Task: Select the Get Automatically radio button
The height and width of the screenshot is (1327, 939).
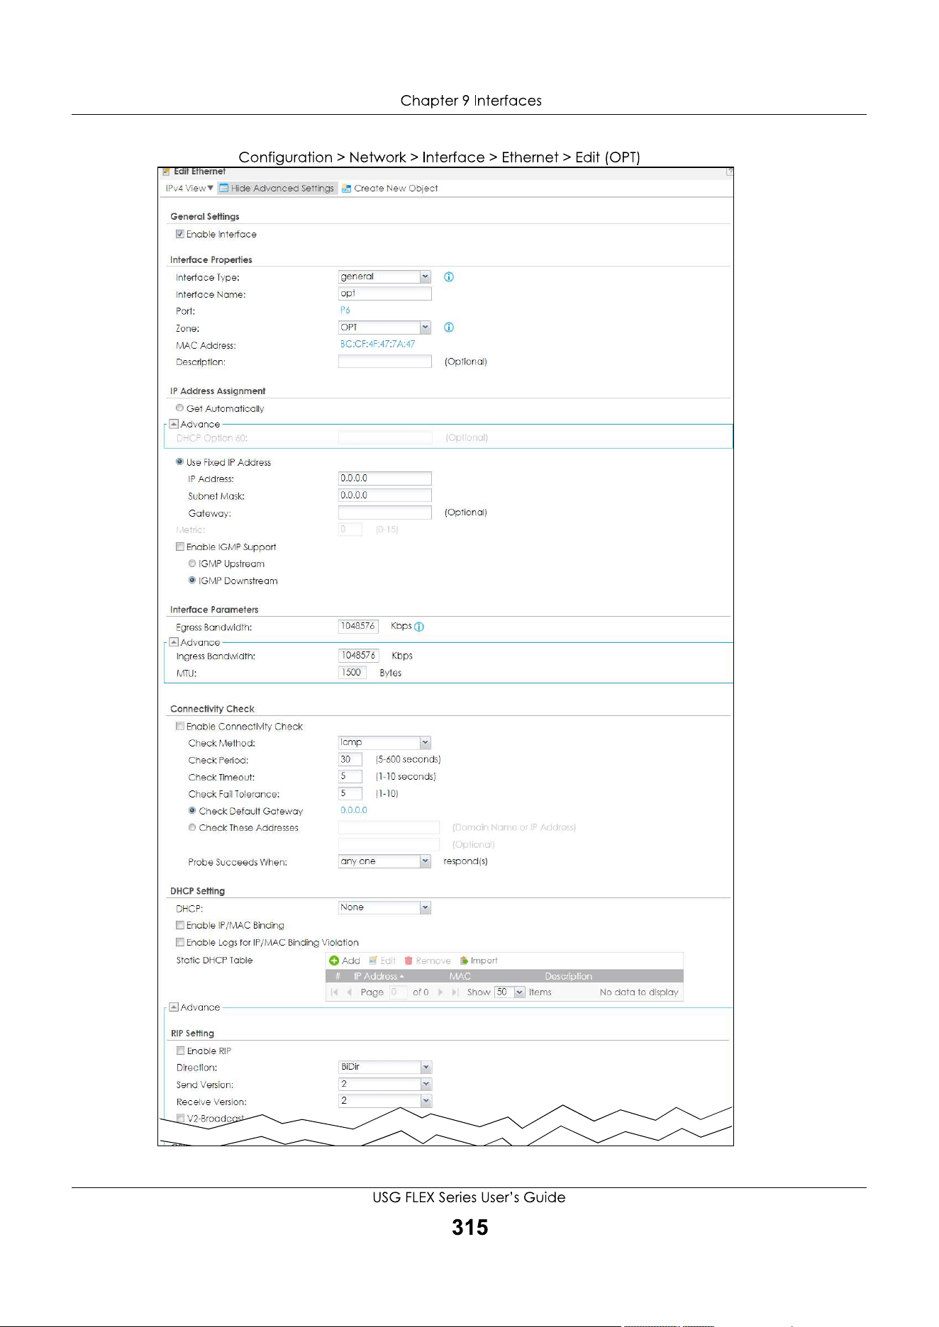Action: pos(180,408)
